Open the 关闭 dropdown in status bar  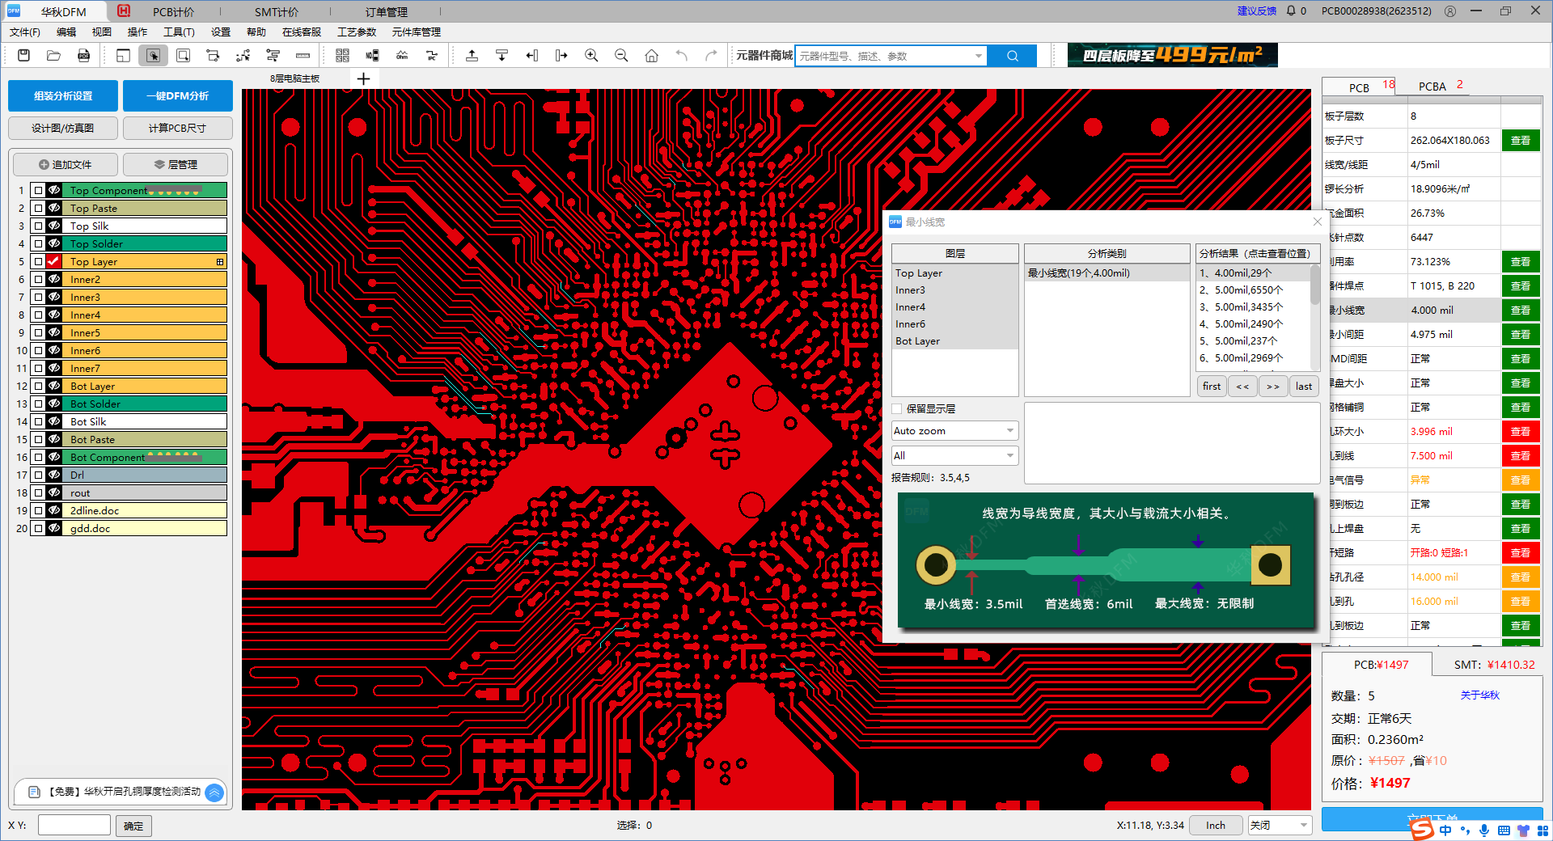1279,826
